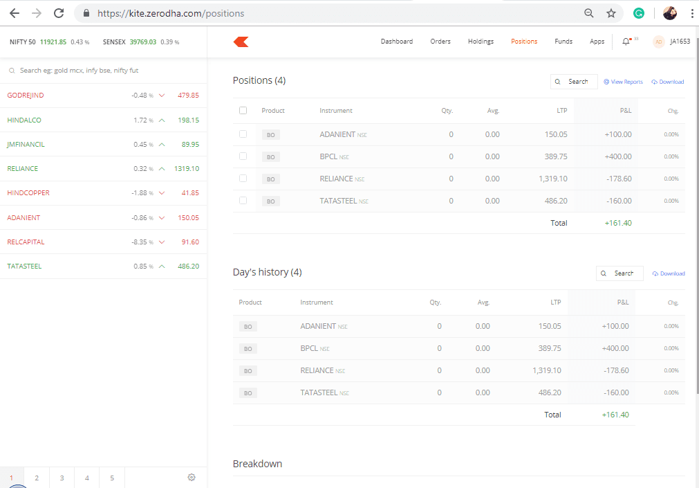Viewport: 699px width, 488px height.
Task: Open the Funds tab
Action: tap(563, 42)
